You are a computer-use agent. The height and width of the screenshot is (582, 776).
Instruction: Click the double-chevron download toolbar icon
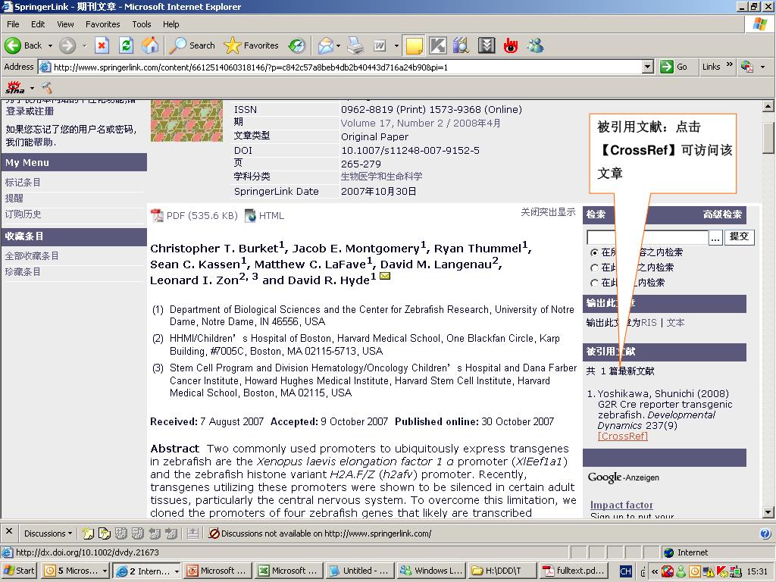coord(487,45)
